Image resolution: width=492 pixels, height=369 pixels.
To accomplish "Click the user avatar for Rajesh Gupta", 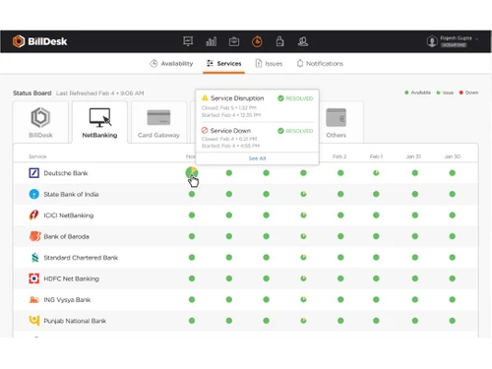I will click(x=432, y=41).
